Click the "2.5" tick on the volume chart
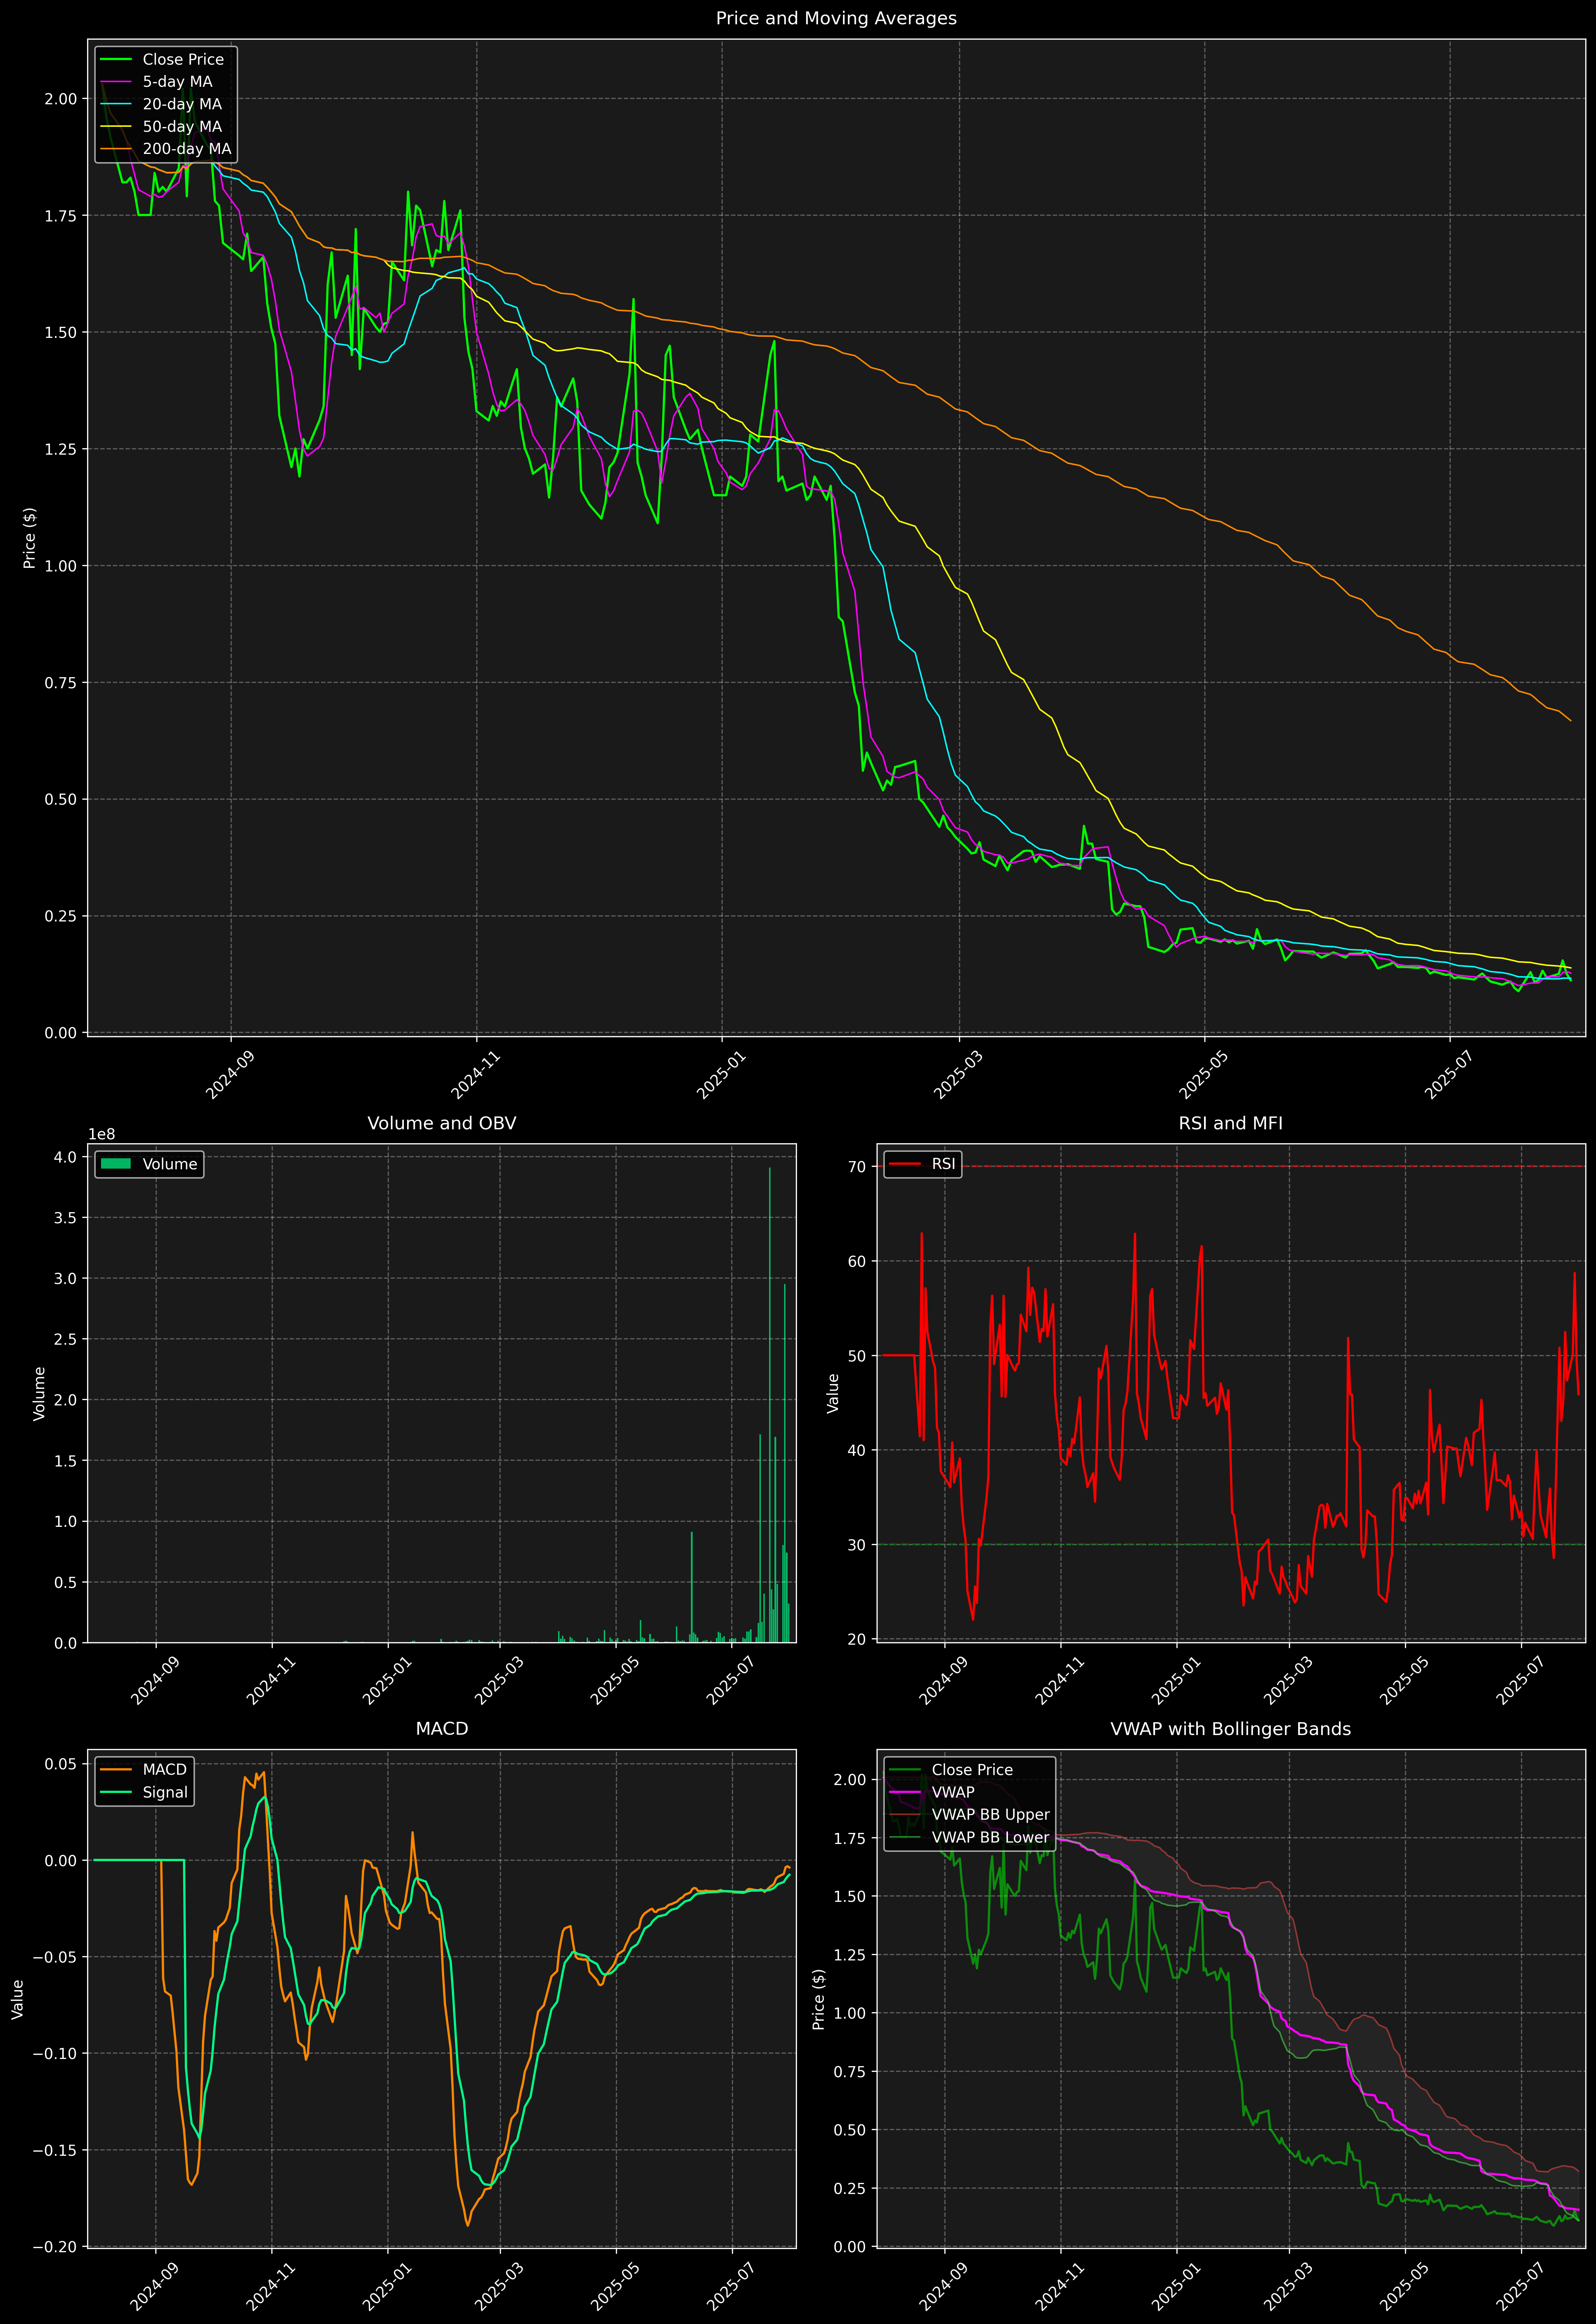The height and width of the screenshot is (2324, 1596). (x=65, y=1339)
